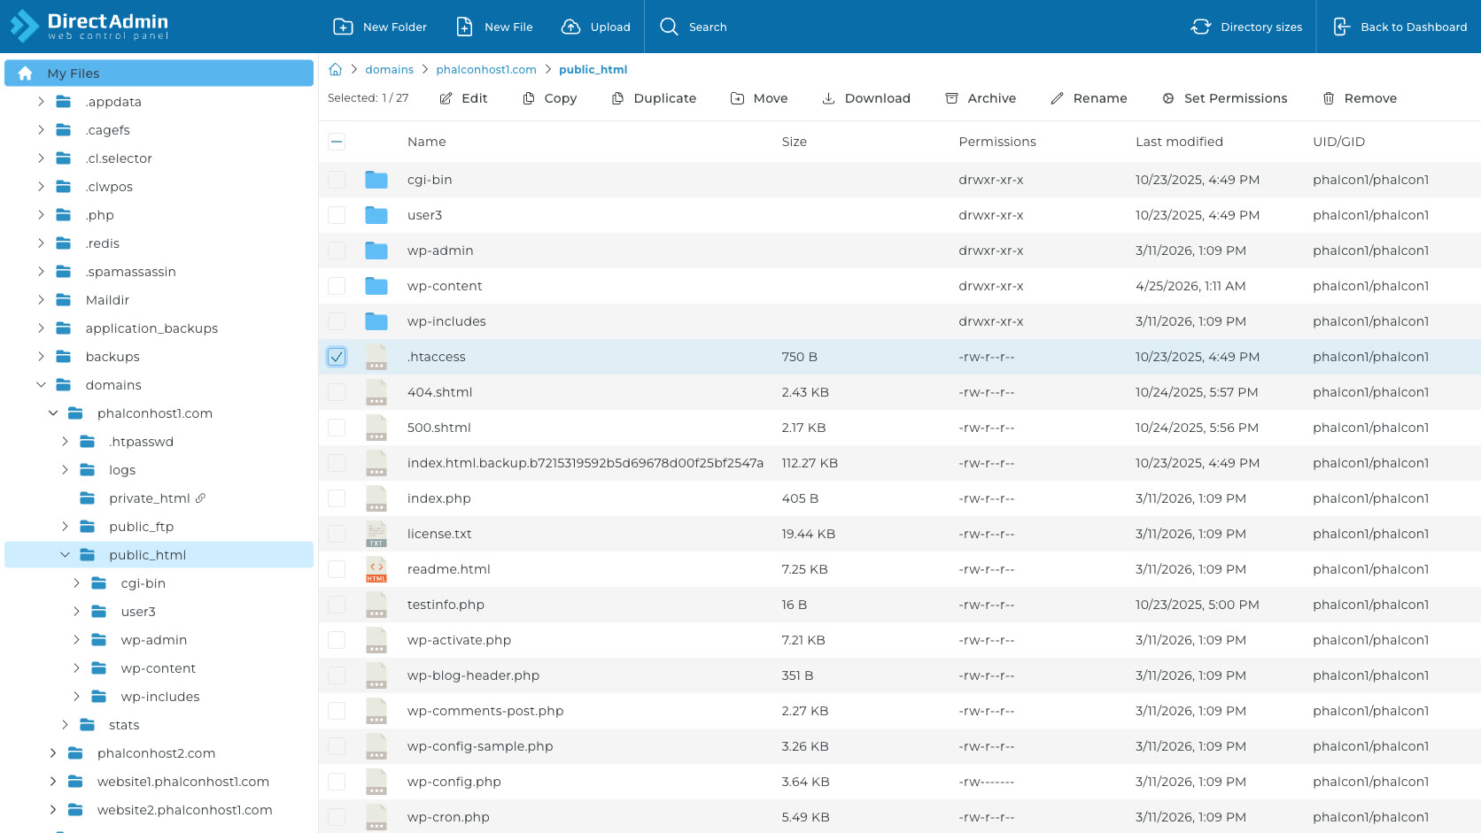Click the New Folder icon

343,27
